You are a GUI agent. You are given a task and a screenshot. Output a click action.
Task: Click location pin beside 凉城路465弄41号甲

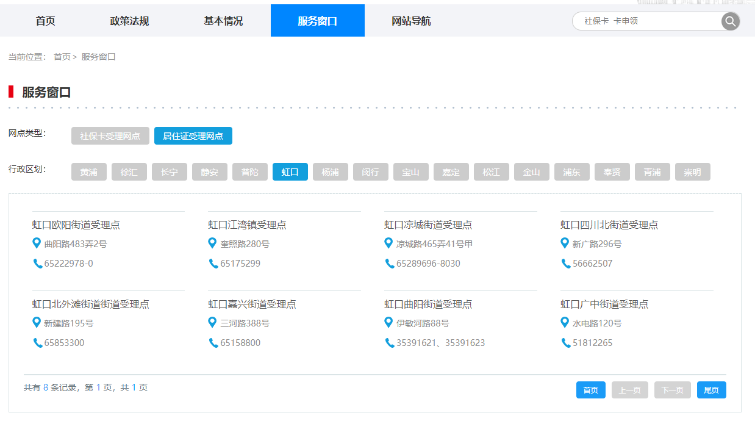click(x=388, y=243)
